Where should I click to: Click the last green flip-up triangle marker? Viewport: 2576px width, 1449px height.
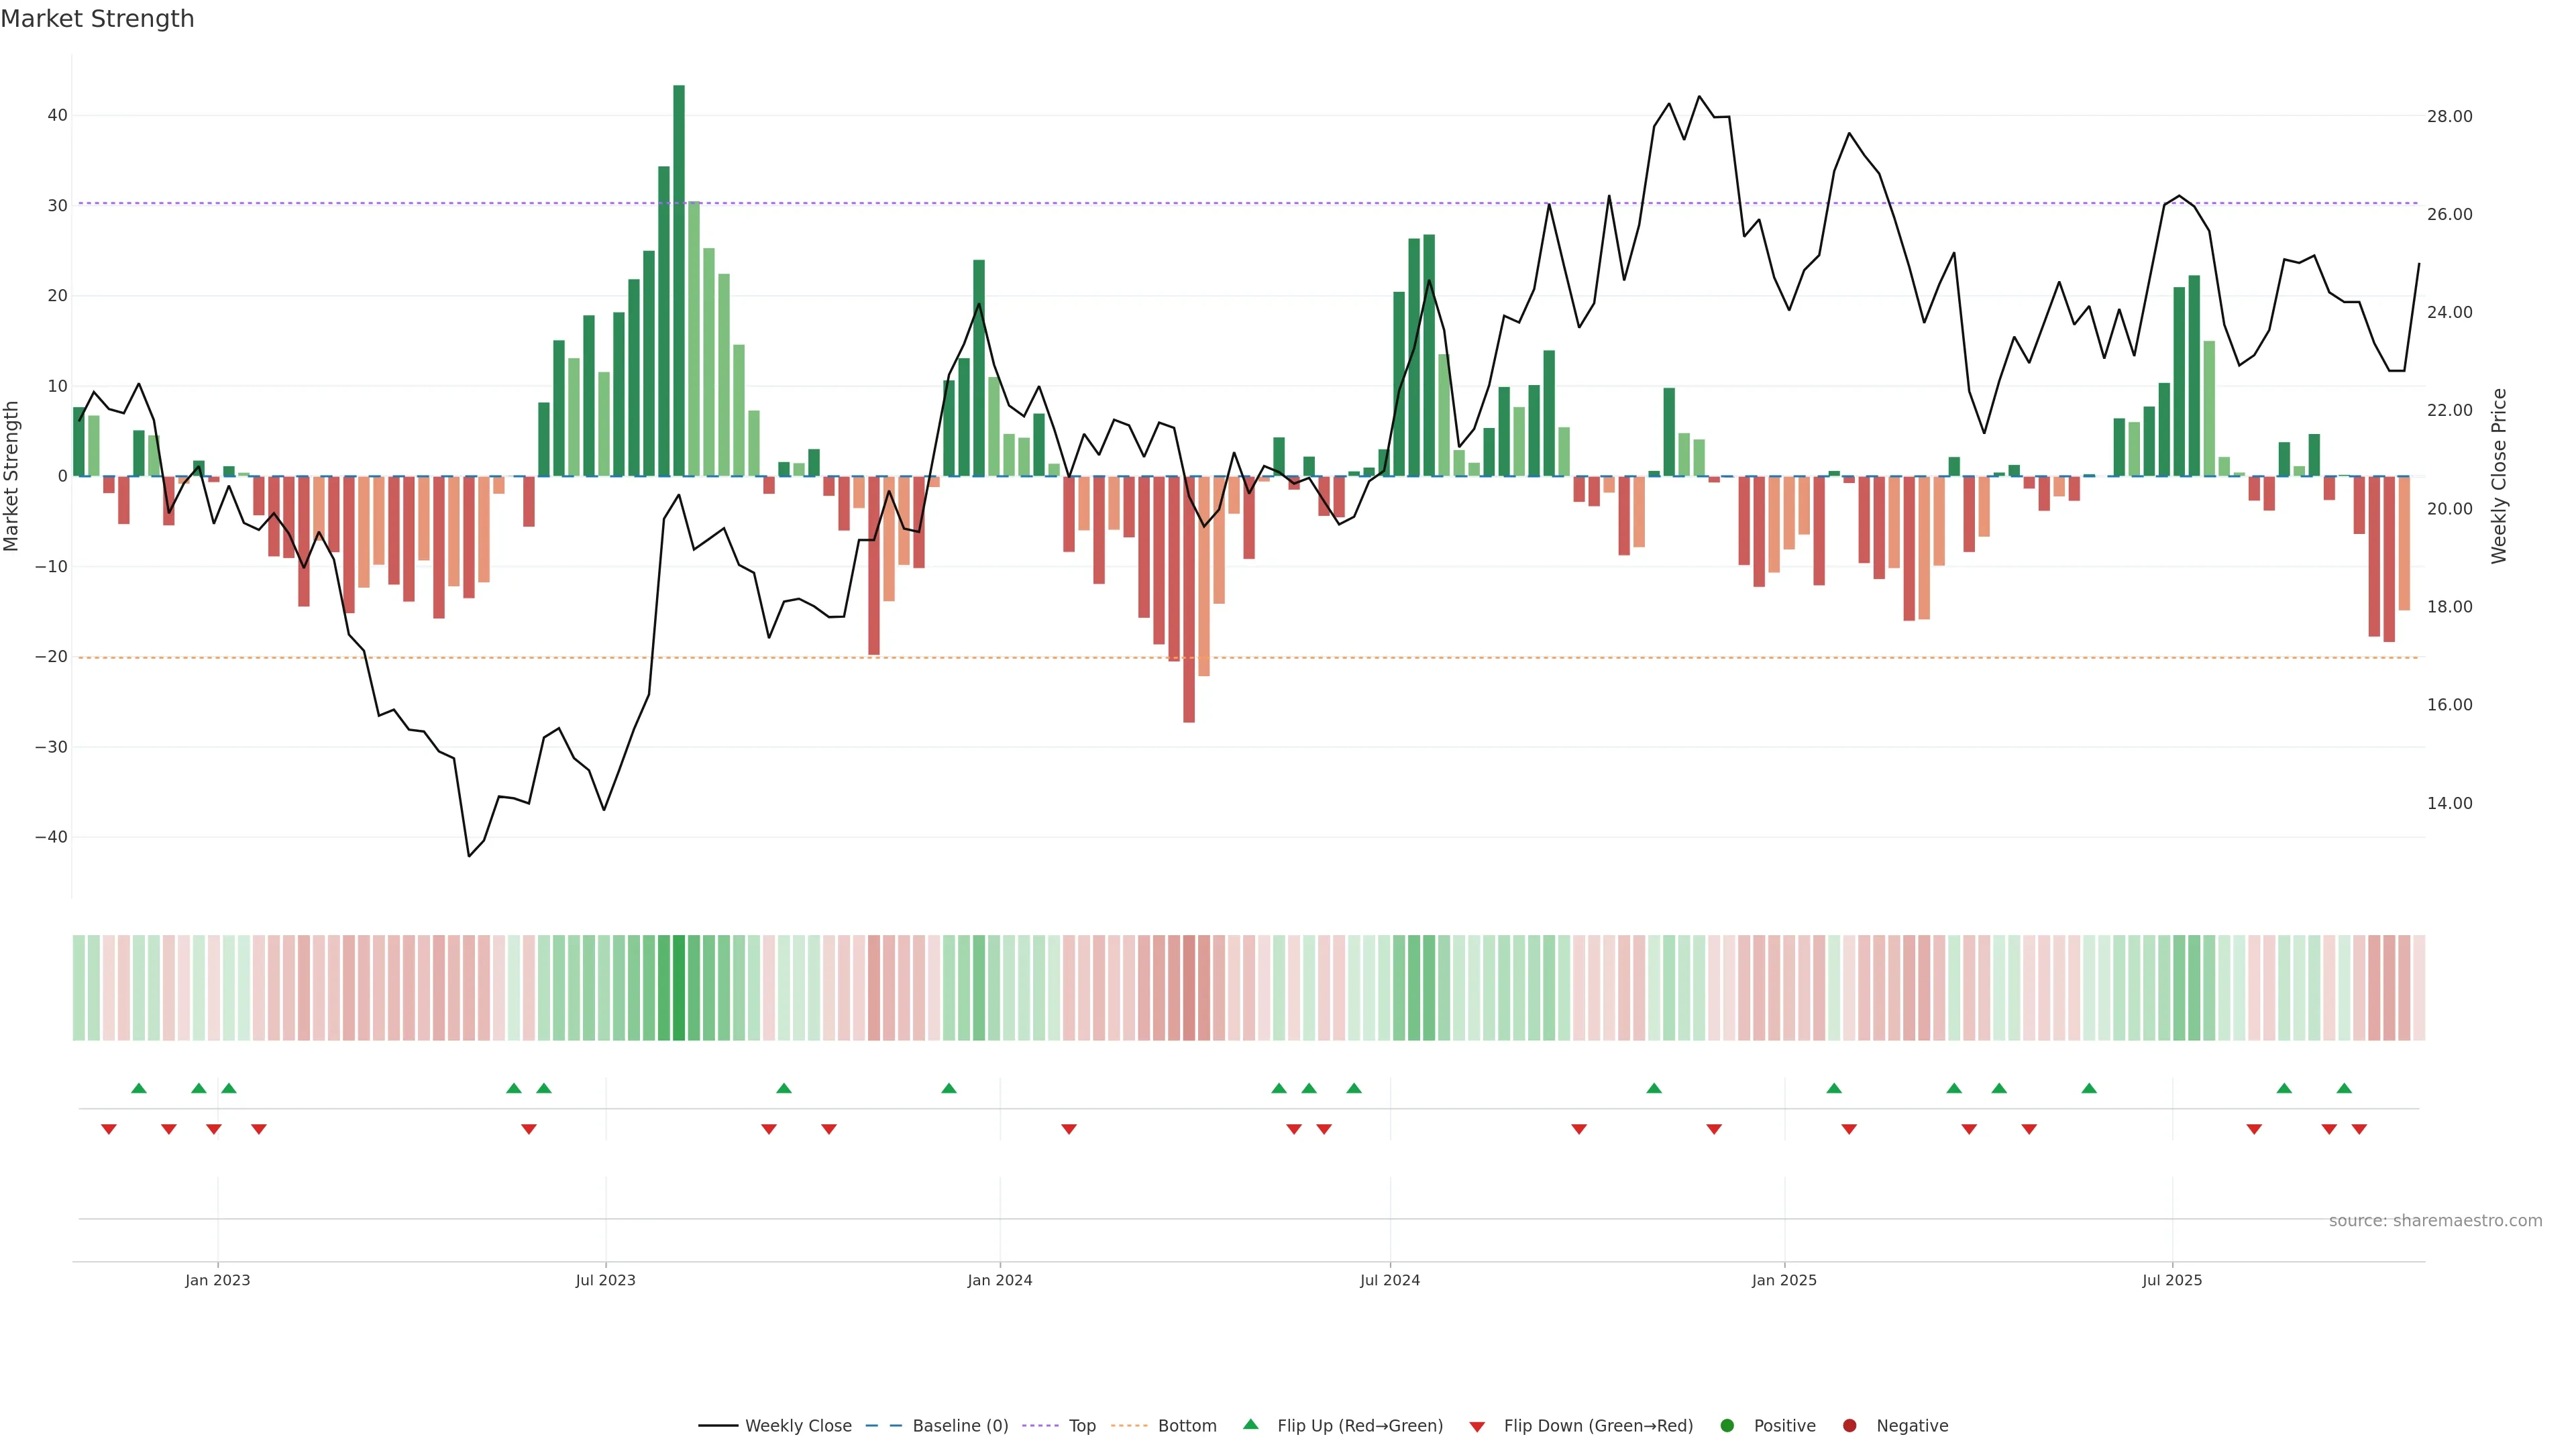click(x=2344, y=1088)
